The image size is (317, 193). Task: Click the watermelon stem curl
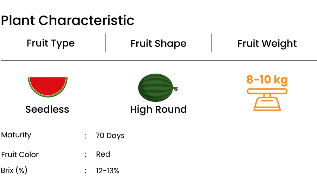point(176,89)
